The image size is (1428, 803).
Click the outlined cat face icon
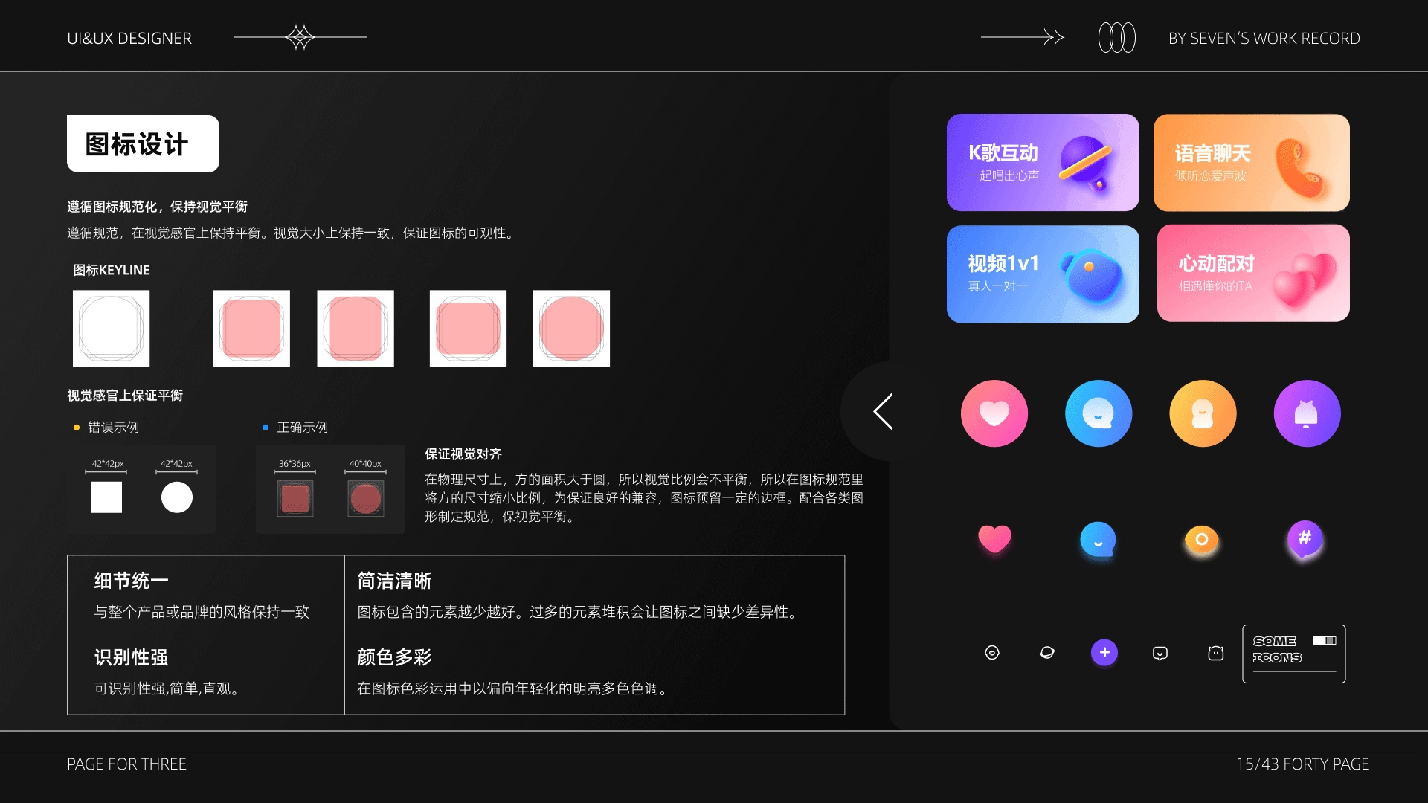(x=1215, y=653)
